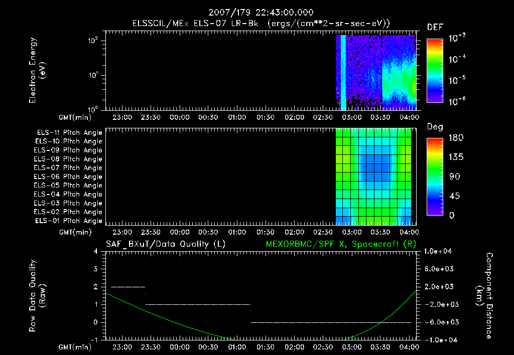Click the DEF color bar legend

pyautogui.click(x=435, y=71)
